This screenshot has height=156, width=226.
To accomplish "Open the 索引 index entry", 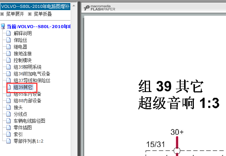I will coord(18,134).
